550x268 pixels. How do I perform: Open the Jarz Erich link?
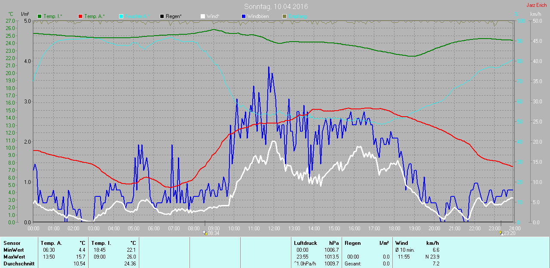coord(537,5)
